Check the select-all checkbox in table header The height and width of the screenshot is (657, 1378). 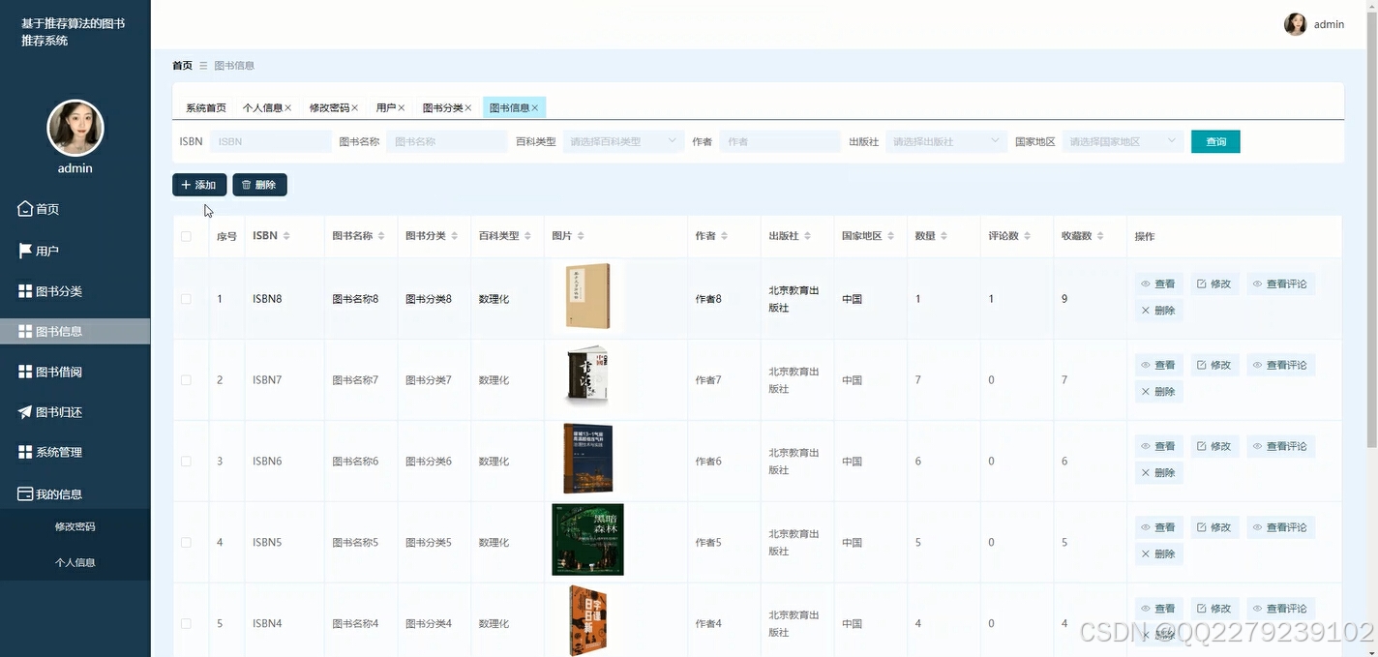tap(187, 235)
